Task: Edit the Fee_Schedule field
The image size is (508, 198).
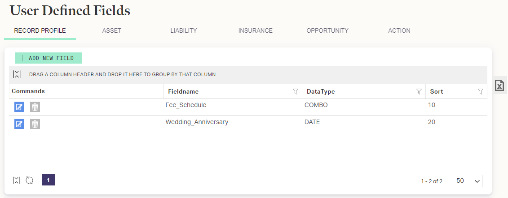Action: (x=19, y=107)
